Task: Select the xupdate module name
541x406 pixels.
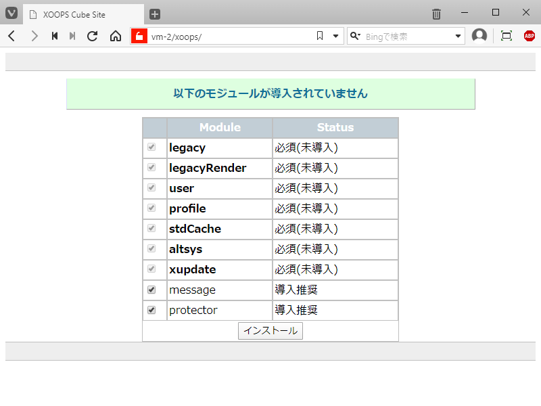Action: click(193, 269)
